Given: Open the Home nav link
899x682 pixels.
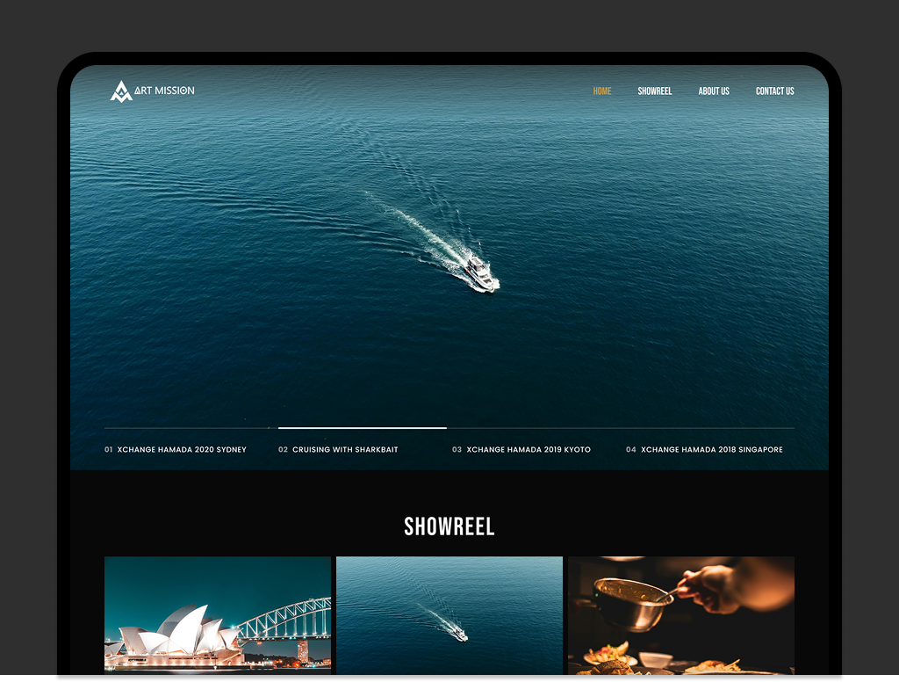Looking at the screenshot, I should click(601, 91).
